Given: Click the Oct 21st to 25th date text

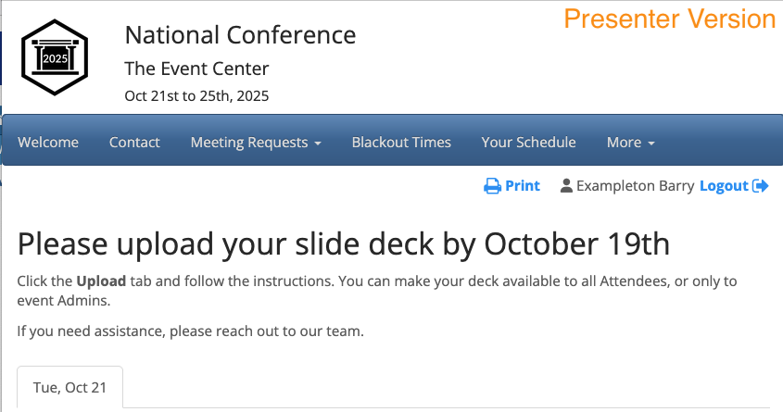Looking at the screenshot, I should click(196, 95).
